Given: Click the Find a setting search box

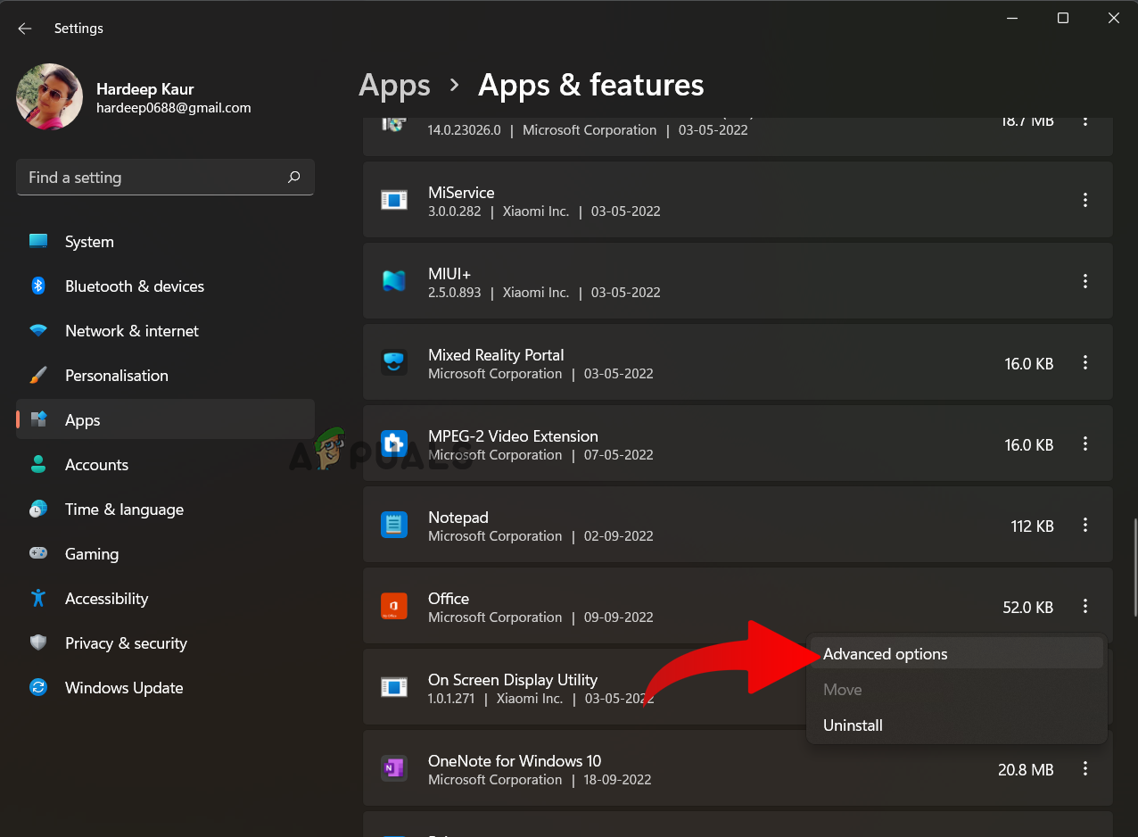Looking at the screenshot, I should 152,178.
